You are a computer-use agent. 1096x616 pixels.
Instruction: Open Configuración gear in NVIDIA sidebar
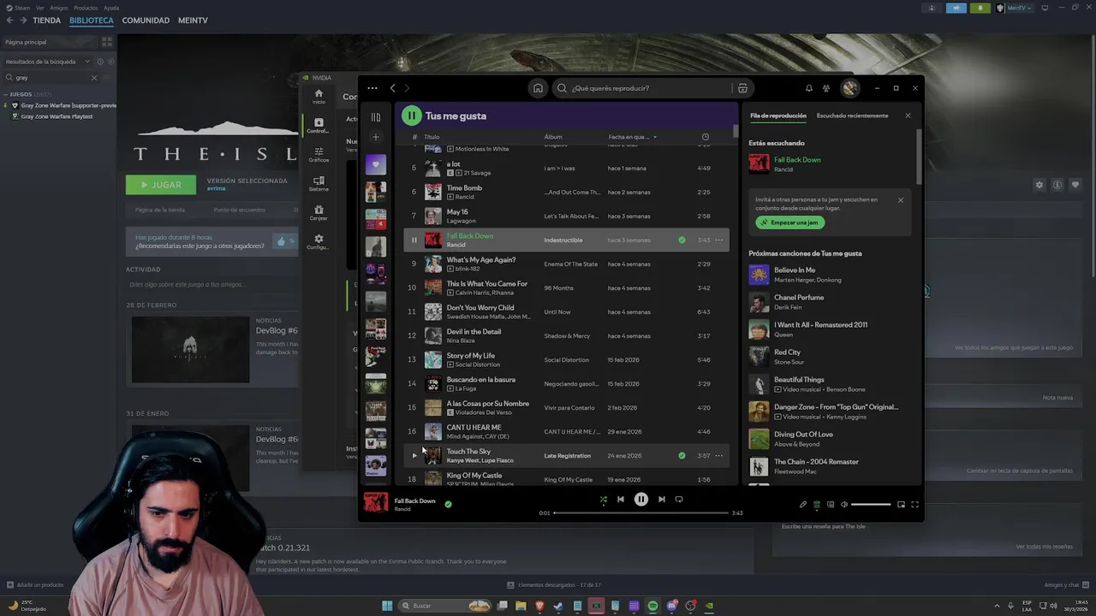click(319, 241)
